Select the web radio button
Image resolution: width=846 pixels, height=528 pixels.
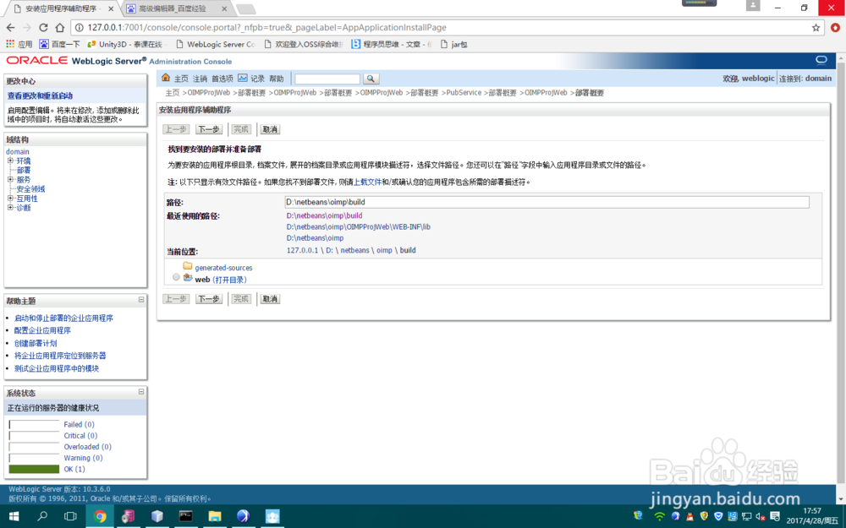(176, 277)
